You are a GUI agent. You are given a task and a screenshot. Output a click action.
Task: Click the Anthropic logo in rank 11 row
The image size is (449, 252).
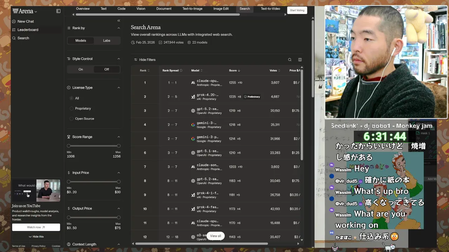tap(193, 223)
